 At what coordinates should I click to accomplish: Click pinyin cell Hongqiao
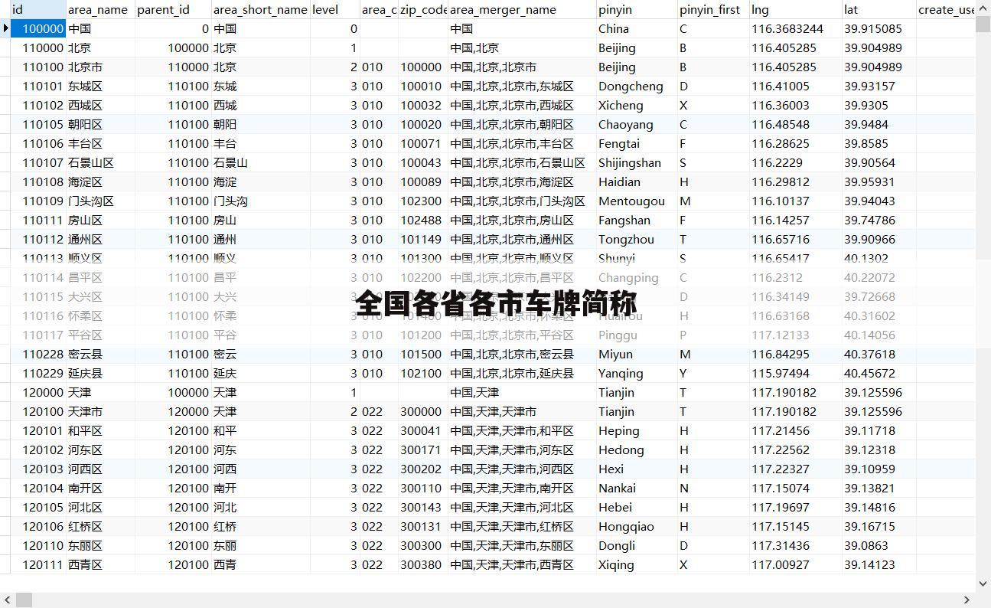point(637,526)
